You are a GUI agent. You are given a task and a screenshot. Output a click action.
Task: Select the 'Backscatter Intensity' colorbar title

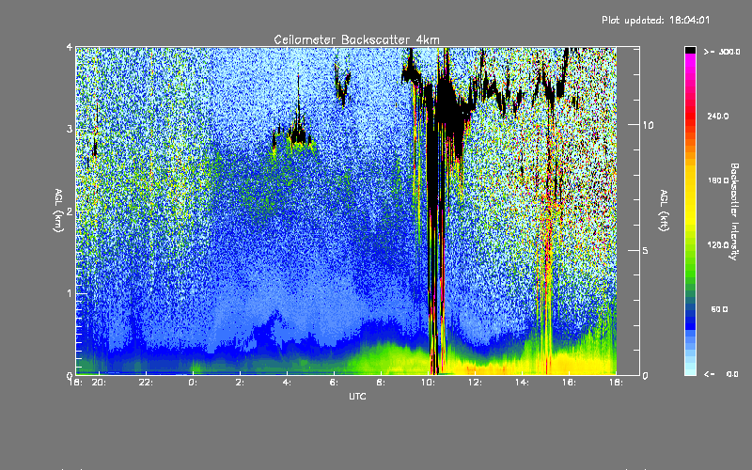[733, 211]
